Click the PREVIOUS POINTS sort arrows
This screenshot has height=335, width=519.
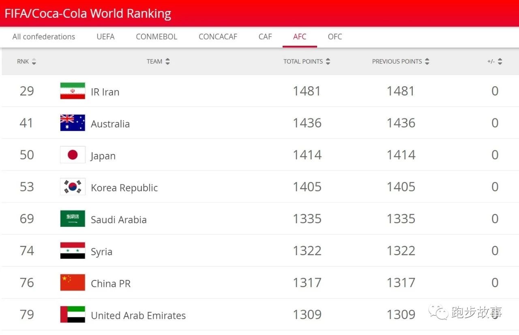[427, 62]
